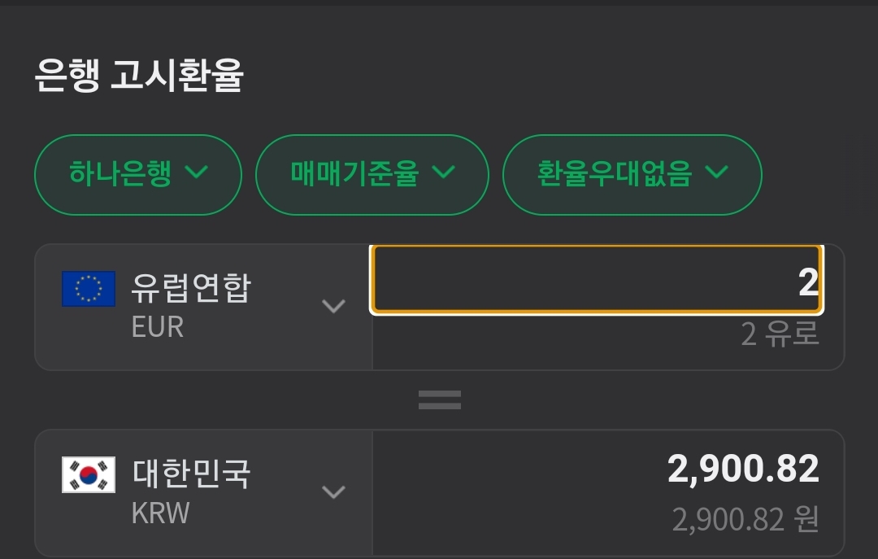The width and height of the screenshot is (878, 559).
Task: Select the 대한민국 country name label
Action: [x=191, y=474]
